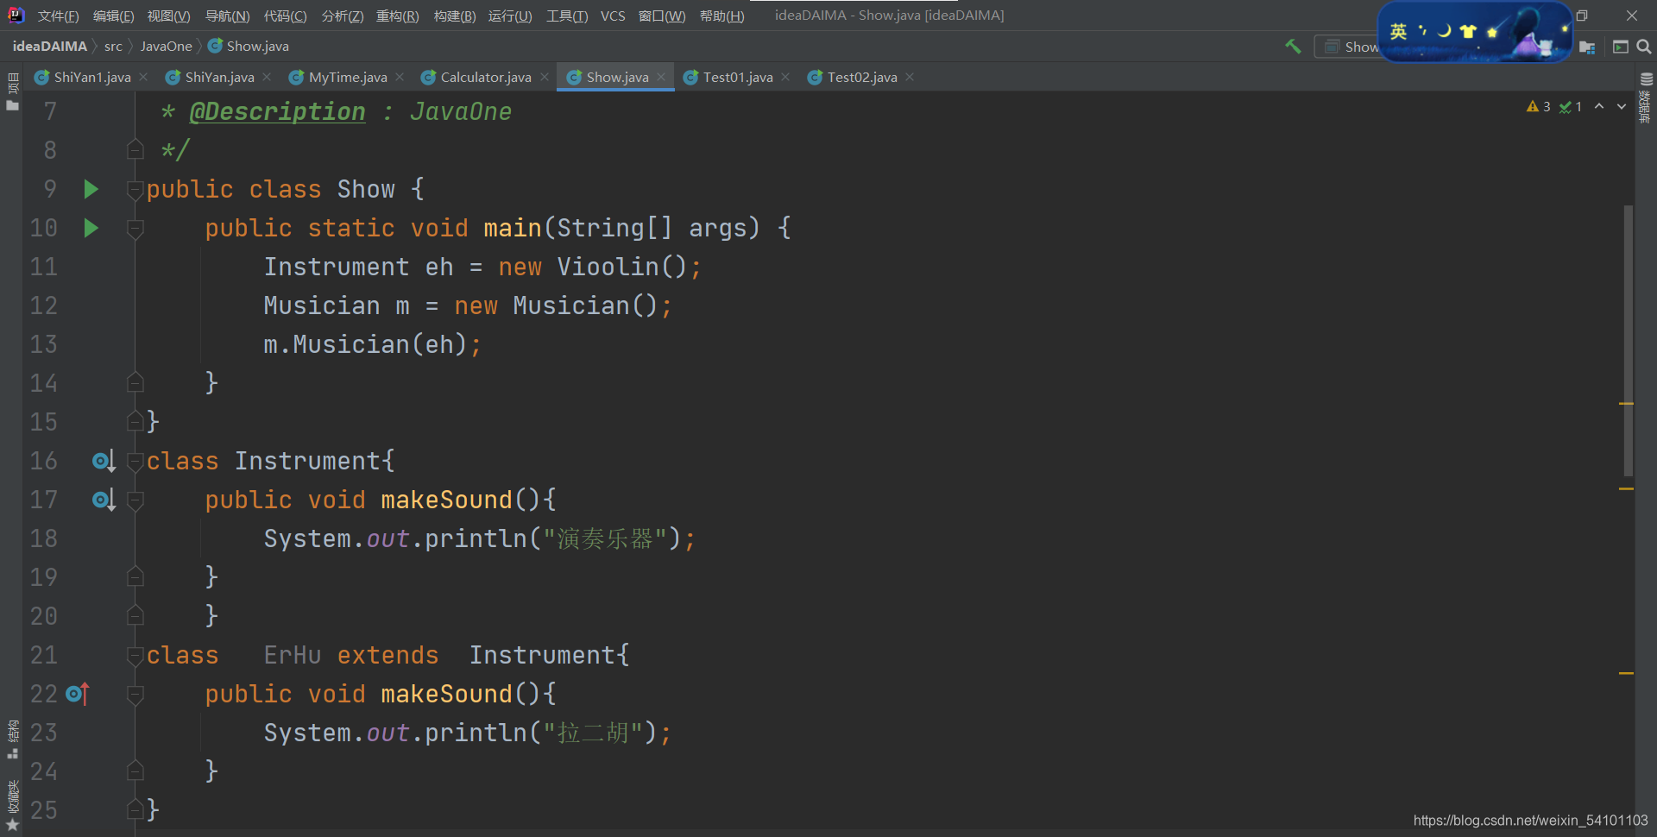Click the typo check indicator showing 1
This screenshot has width=1657, height=837.
click(x=1571, y=107)
